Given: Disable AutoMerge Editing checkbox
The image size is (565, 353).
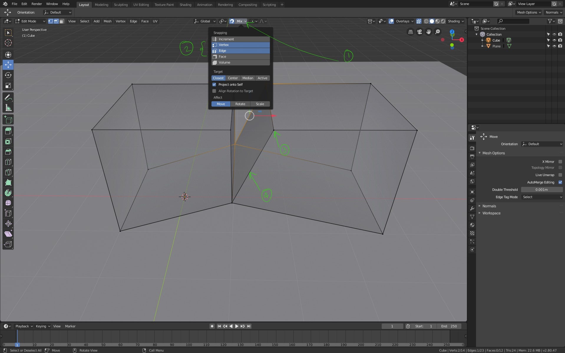Looking at the screenshot, I should pos(560,182).
